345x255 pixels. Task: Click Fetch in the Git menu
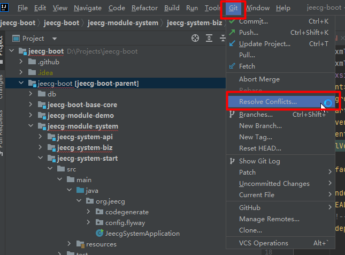(x=280, y=66)
